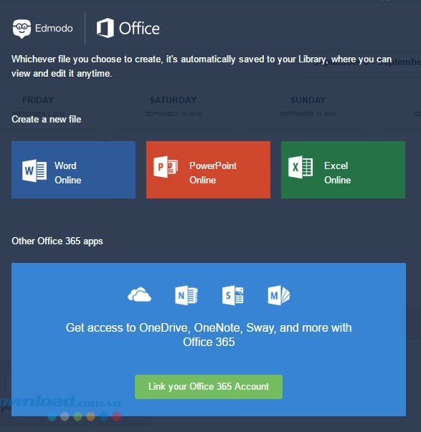Click the Excel icon in green tile
421x432 pixels.
[x=301, y=167]
